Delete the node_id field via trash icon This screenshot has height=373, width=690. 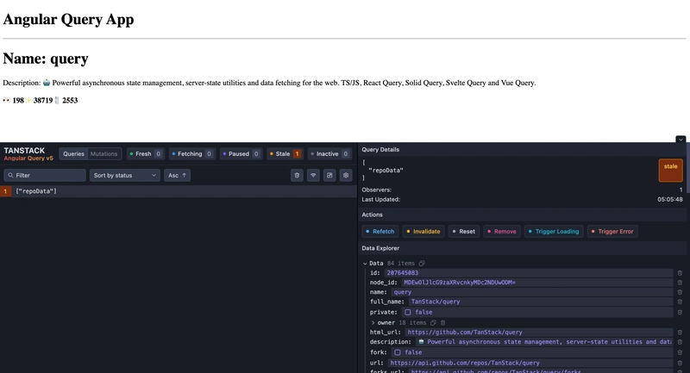pos(680,283)
